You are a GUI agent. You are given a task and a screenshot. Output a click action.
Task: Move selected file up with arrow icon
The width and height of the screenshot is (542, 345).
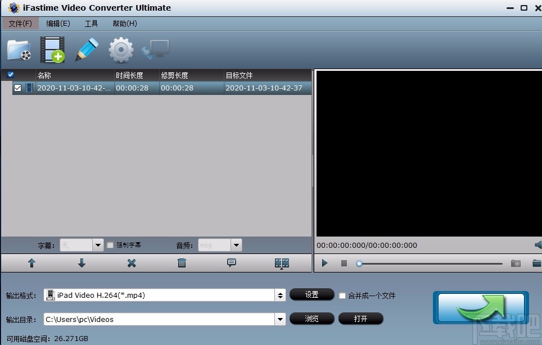point(31,263)
